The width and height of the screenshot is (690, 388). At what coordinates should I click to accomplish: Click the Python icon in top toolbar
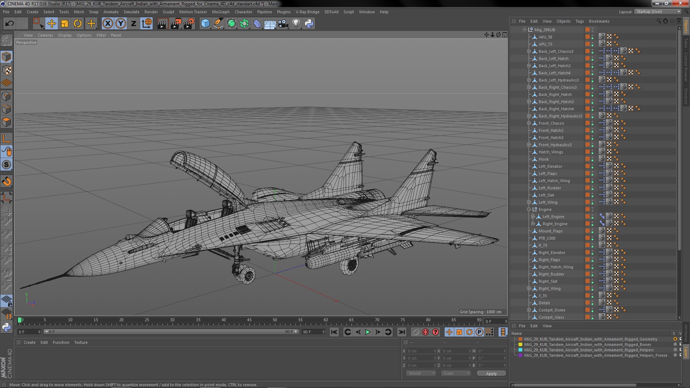309,24
